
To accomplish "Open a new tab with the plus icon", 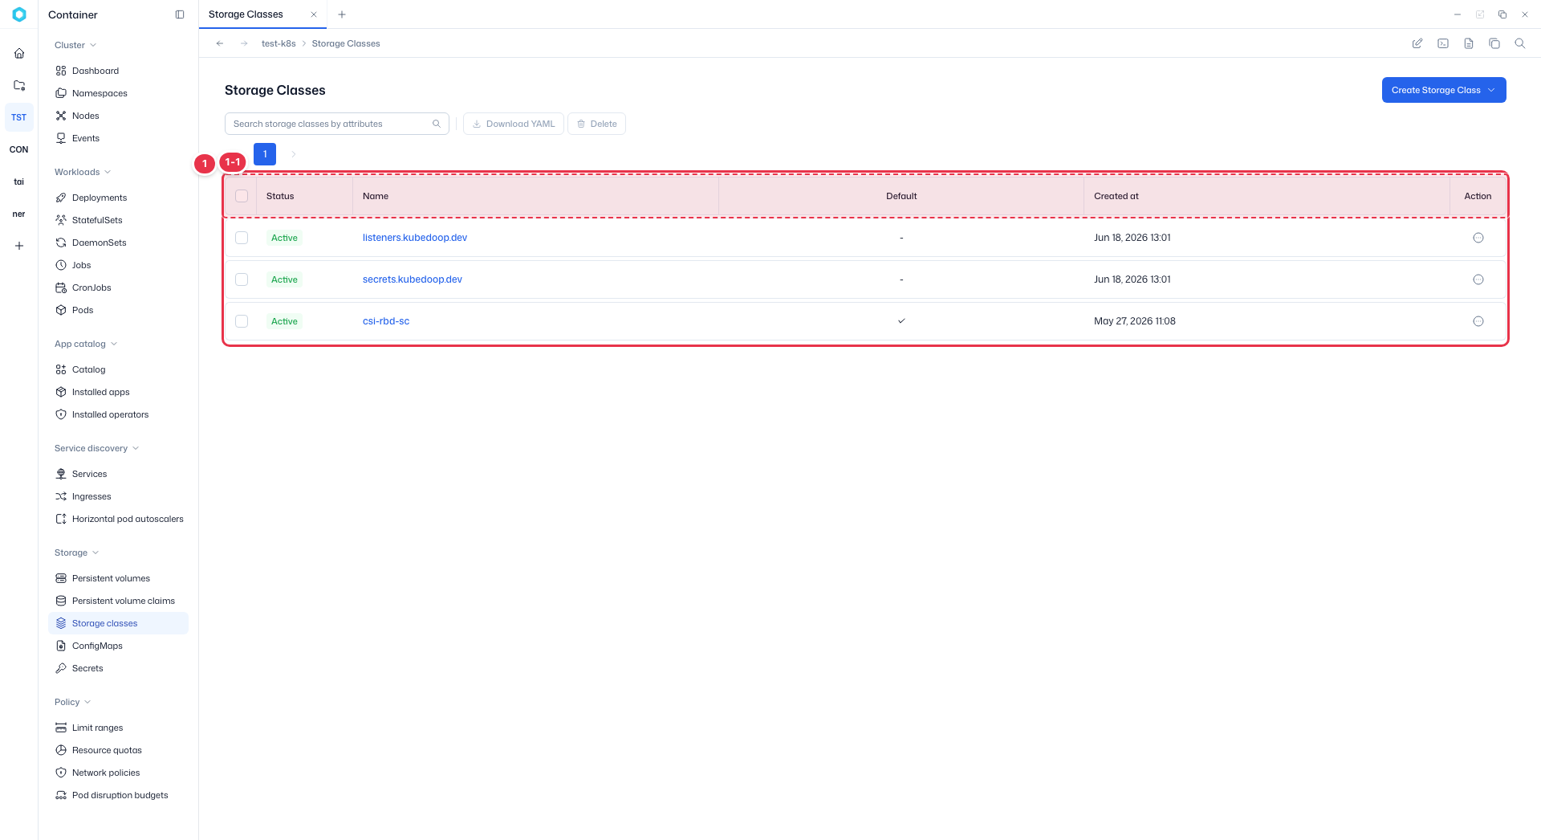I will tap(342, 14).
